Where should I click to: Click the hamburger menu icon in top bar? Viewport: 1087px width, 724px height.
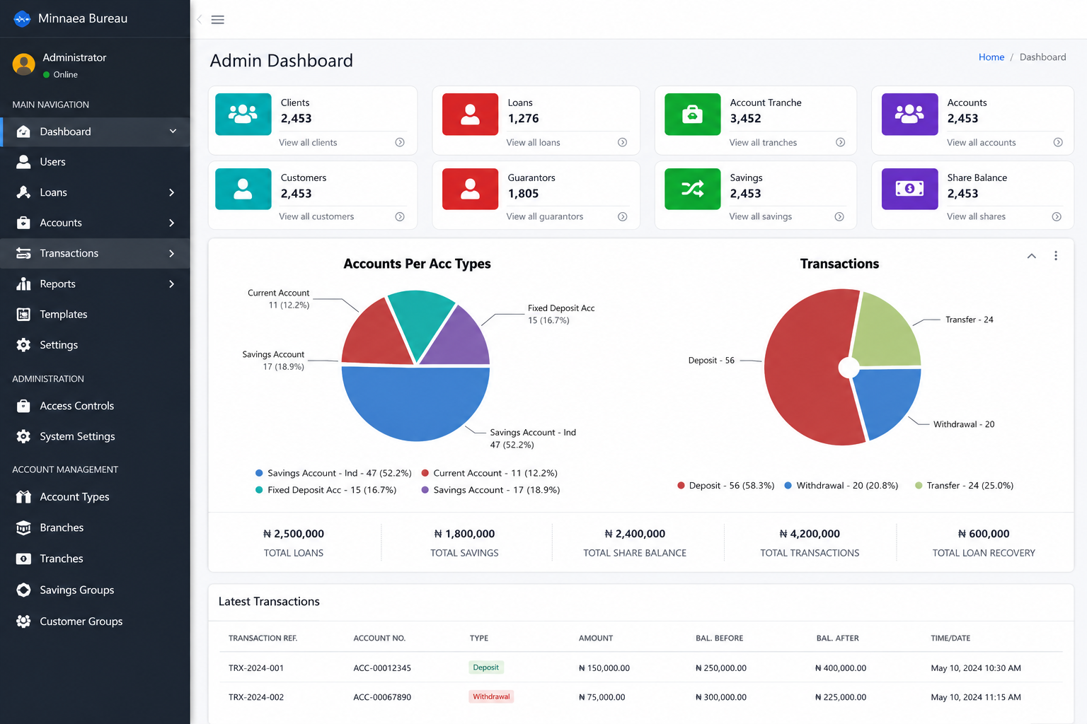click(218, 20)
